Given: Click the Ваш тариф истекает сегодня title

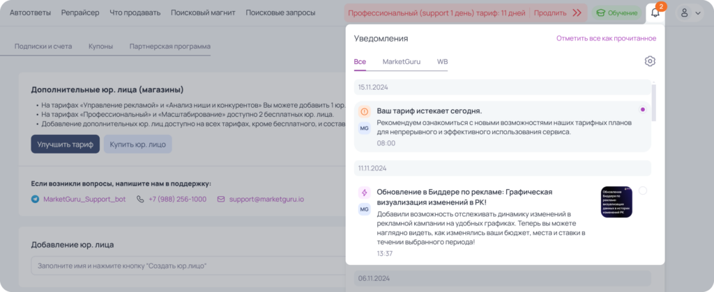Looking at the screenshot, I should coord(430,111).
